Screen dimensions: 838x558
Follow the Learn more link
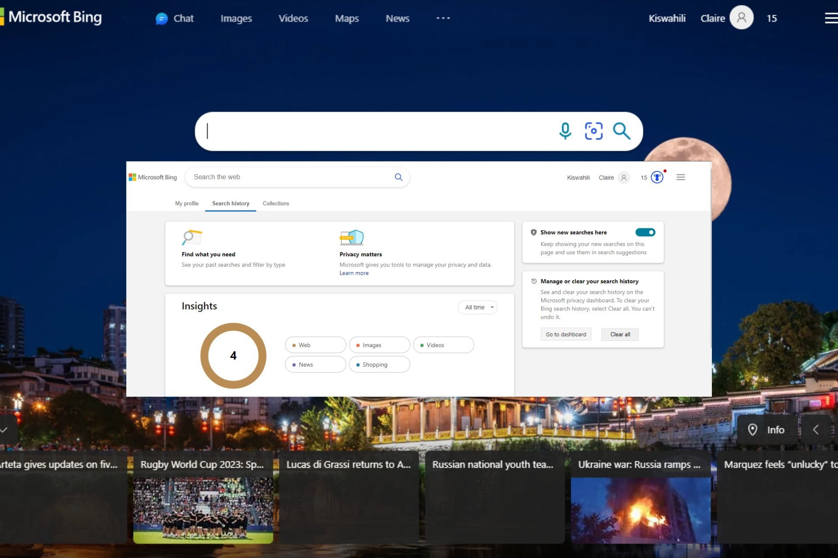pyautogui.click(x=354, y=273)
